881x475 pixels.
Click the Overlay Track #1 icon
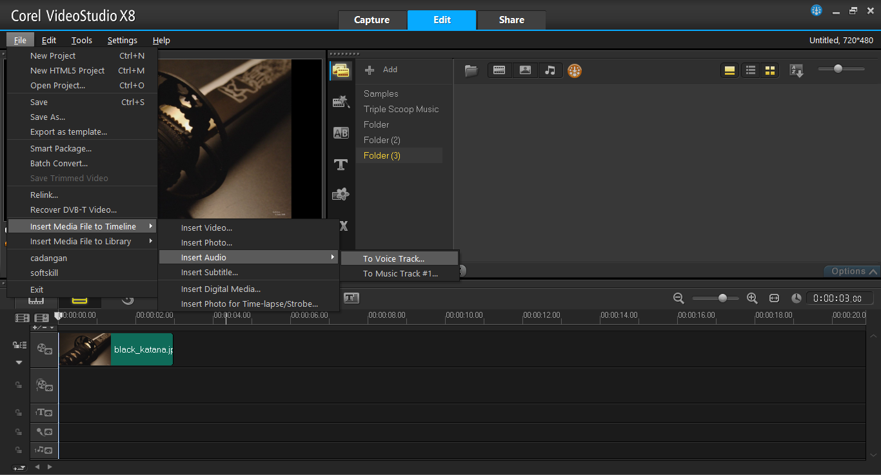pos(45,385)
